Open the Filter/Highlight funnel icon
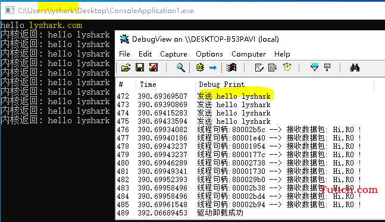 (x=315, y=67)
